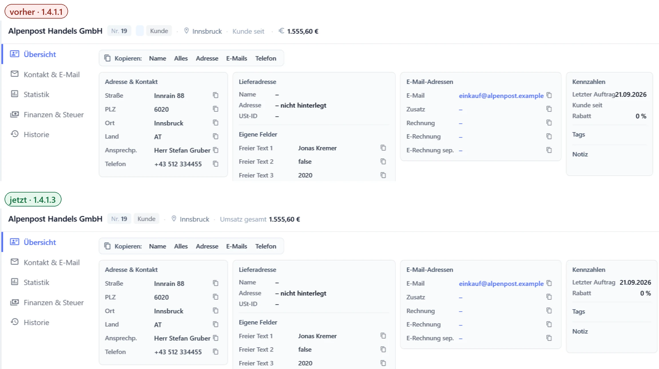Viewport: 659px width, 369px height.
Task: Click Kopieren Name in the jetzt toolbar
Action: click(158, 246)
